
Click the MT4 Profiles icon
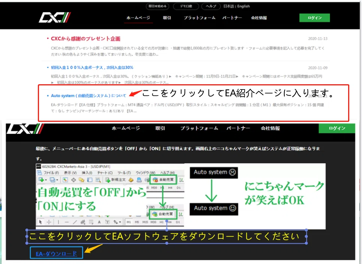pyautogui.click(x=52, y=180)
